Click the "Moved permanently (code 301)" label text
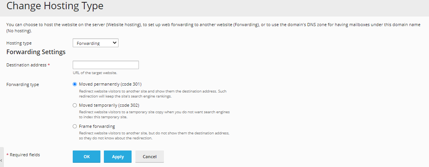 110,84
